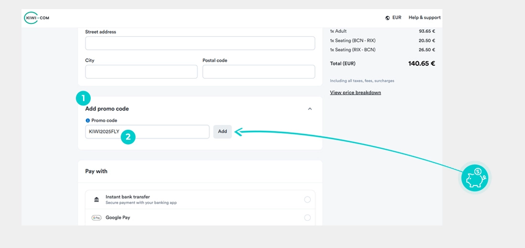Viewport: 525px width, 248px height.
Task: Click the piggy bank savings icon
Action: point(475,178)
